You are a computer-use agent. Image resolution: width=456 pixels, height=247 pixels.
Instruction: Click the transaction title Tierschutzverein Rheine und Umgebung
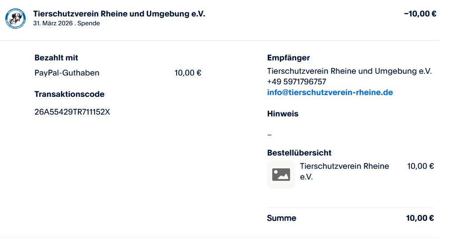click(119, 14)
